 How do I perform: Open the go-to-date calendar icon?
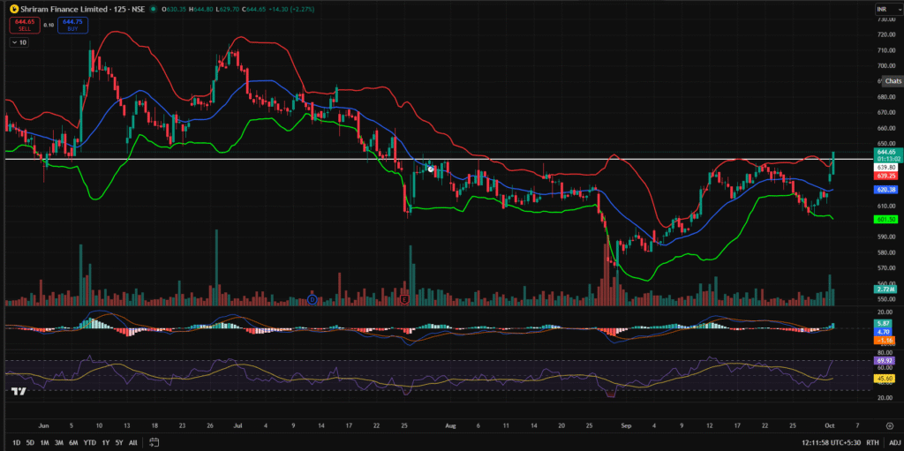tap(154, 442)
